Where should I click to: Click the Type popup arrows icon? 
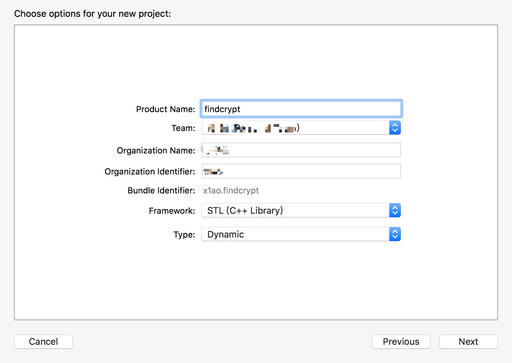(395, 234)
